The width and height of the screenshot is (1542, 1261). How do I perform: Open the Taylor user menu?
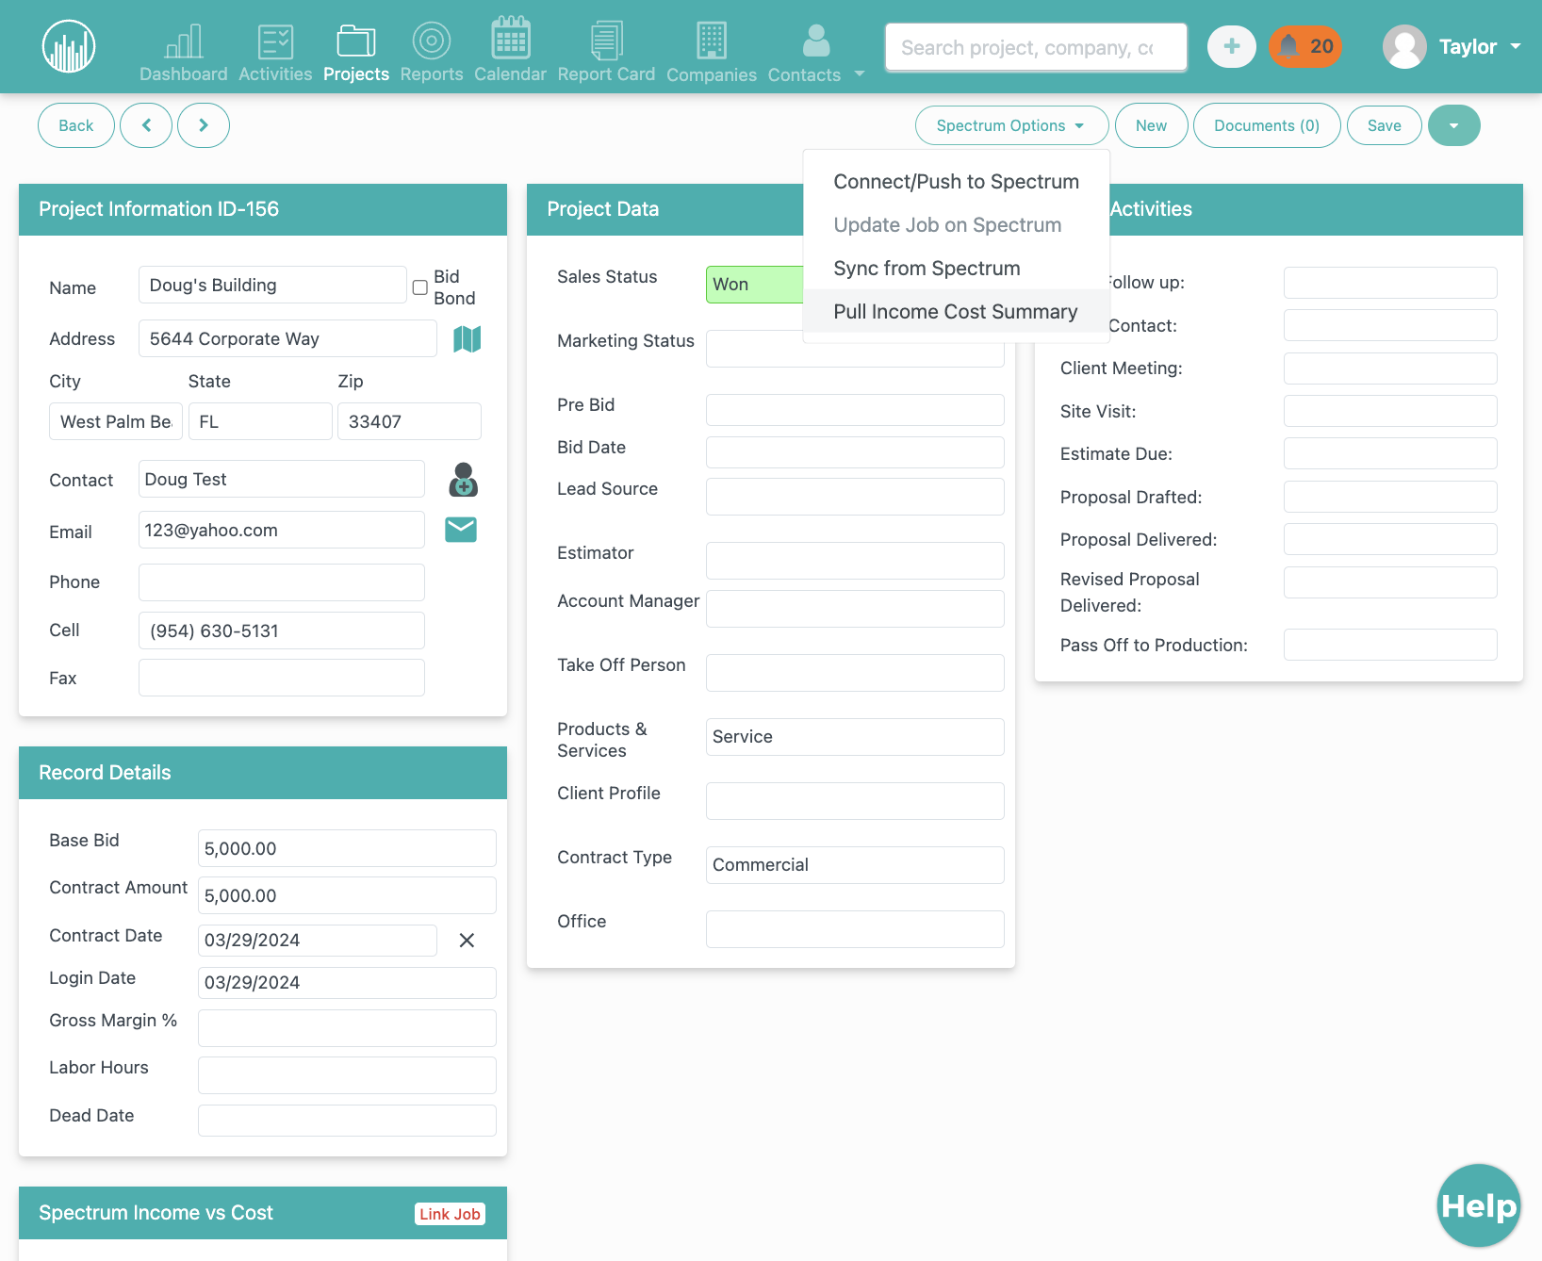(1452, 47)
